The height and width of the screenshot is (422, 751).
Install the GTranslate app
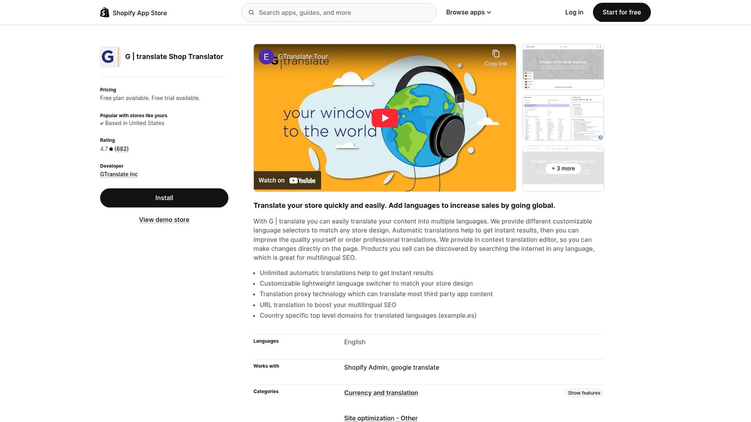[x=164, y=198]
